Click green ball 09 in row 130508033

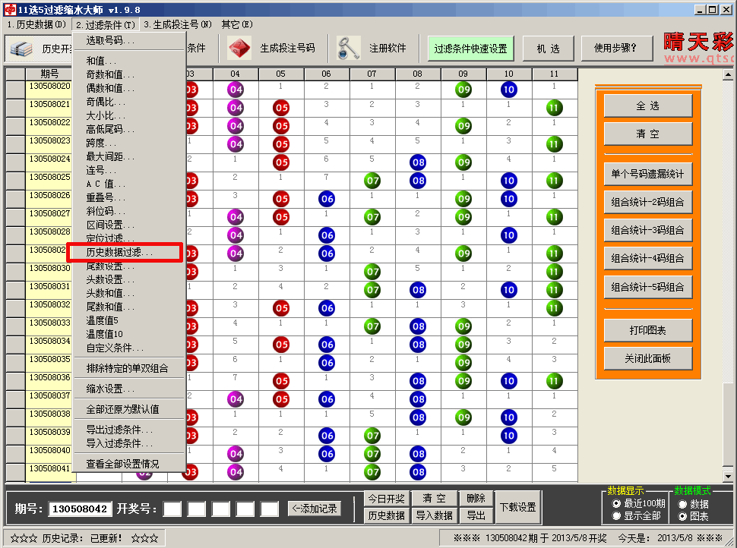[x=463, y=326]
